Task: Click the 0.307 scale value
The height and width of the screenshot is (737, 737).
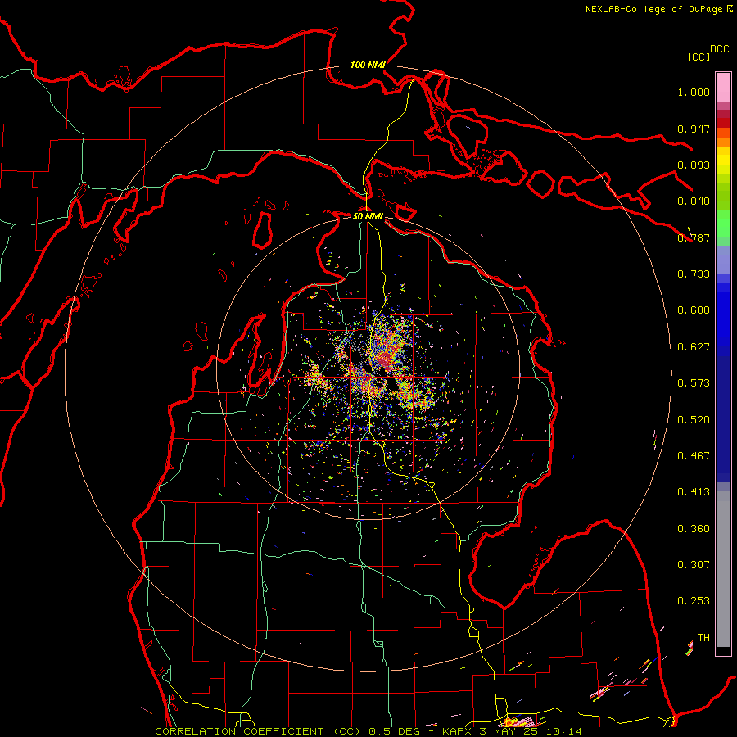Action: 694,565
